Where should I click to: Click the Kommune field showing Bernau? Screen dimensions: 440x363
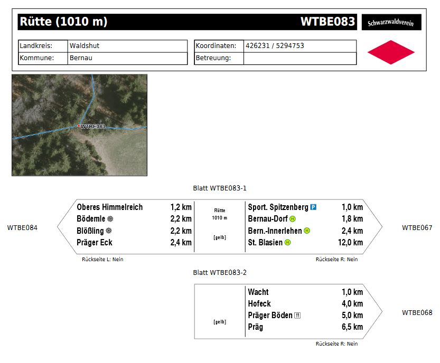click(127, 58)
